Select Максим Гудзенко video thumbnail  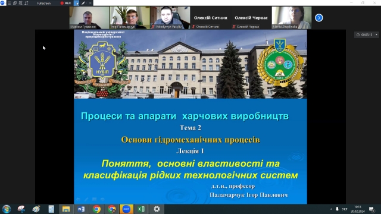[x=89, y=18]
